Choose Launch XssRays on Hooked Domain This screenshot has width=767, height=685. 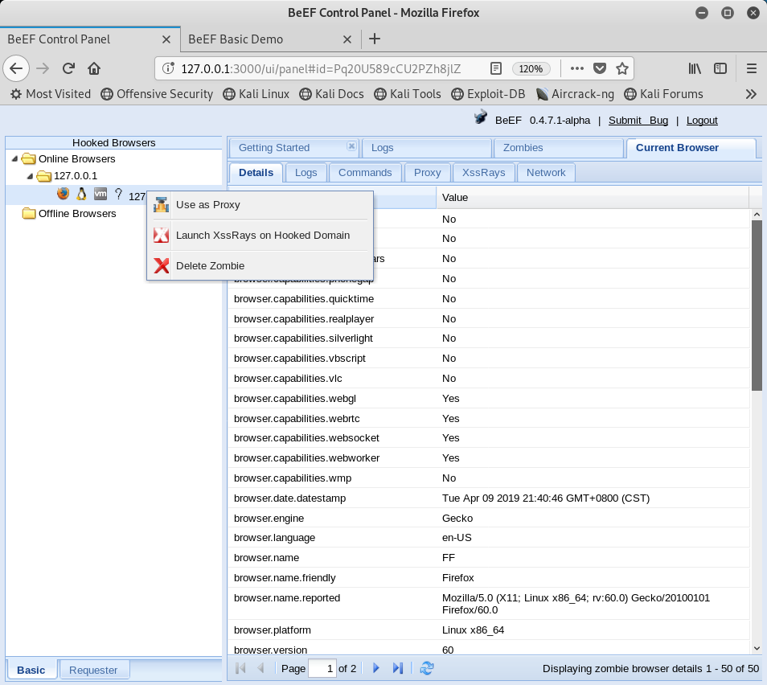260,236
